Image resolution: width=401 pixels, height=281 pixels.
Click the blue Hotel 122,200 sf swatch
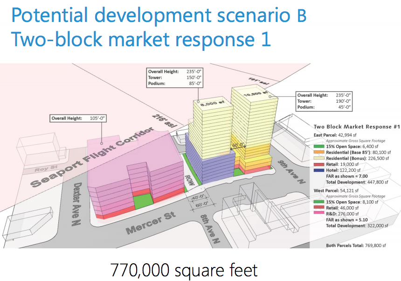(x=319, y=170)
